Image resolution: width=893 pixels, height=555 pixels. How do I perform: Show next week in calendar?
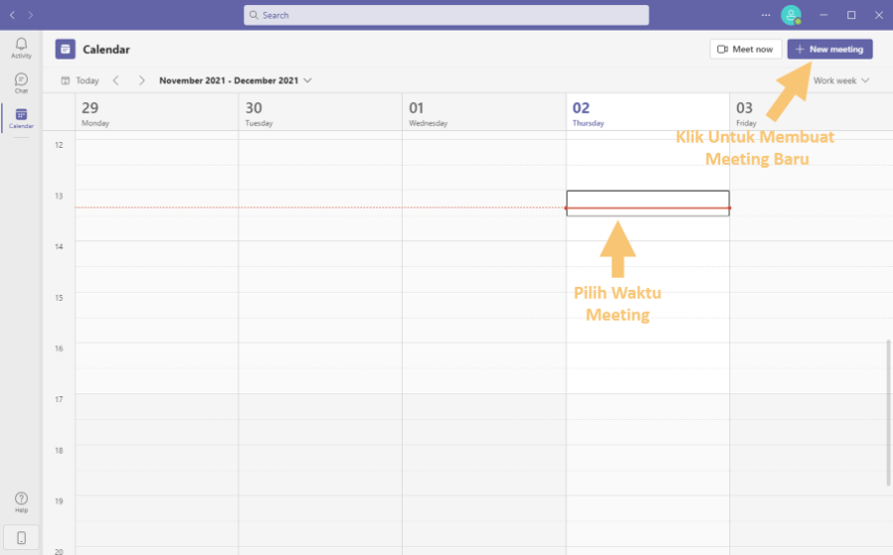pyautogui.click(x=142, y=80)
